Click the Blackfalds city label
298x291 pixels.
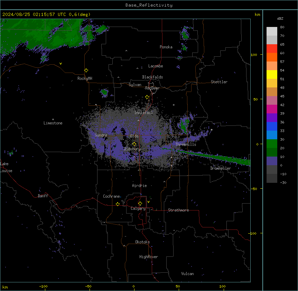tap(152, 77)
